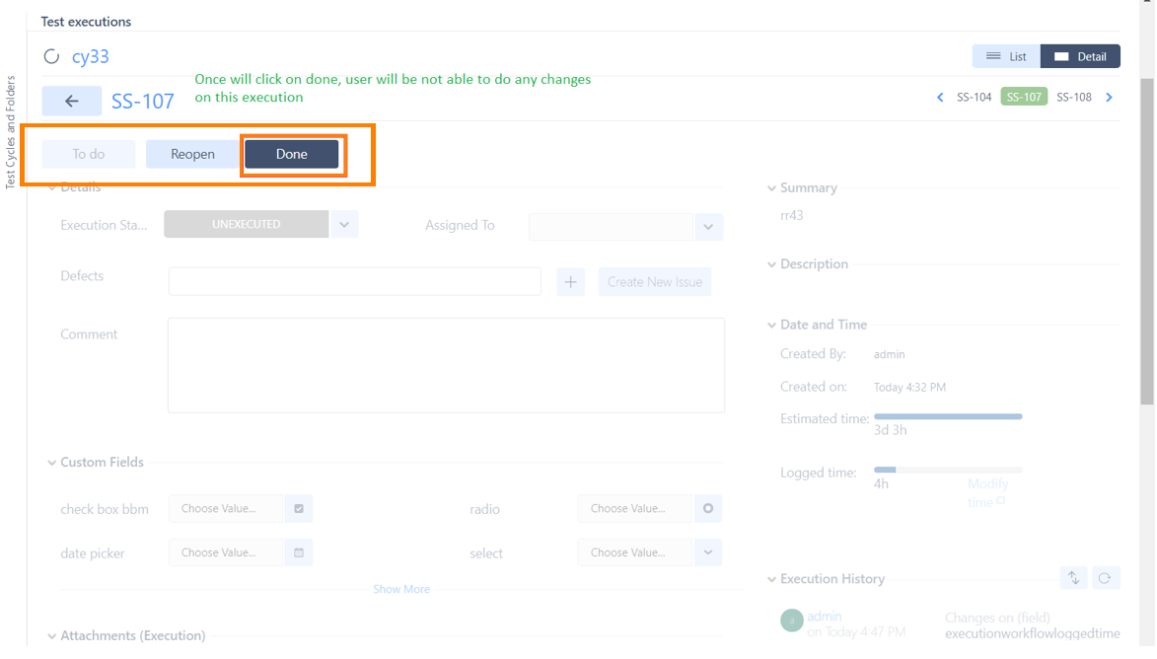Go to next execution with right chevron
This screenshot has width=1157, height=659.
click(1110, 98)
